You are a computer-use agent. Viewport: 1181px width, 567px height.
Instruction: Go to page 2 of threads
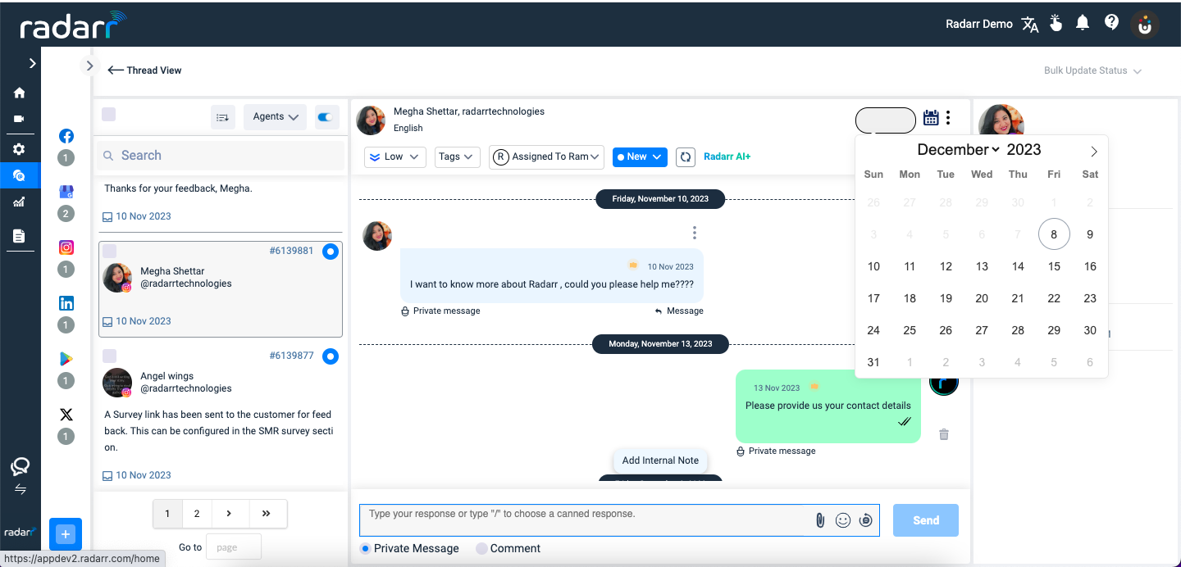click(x=197, y=514)
